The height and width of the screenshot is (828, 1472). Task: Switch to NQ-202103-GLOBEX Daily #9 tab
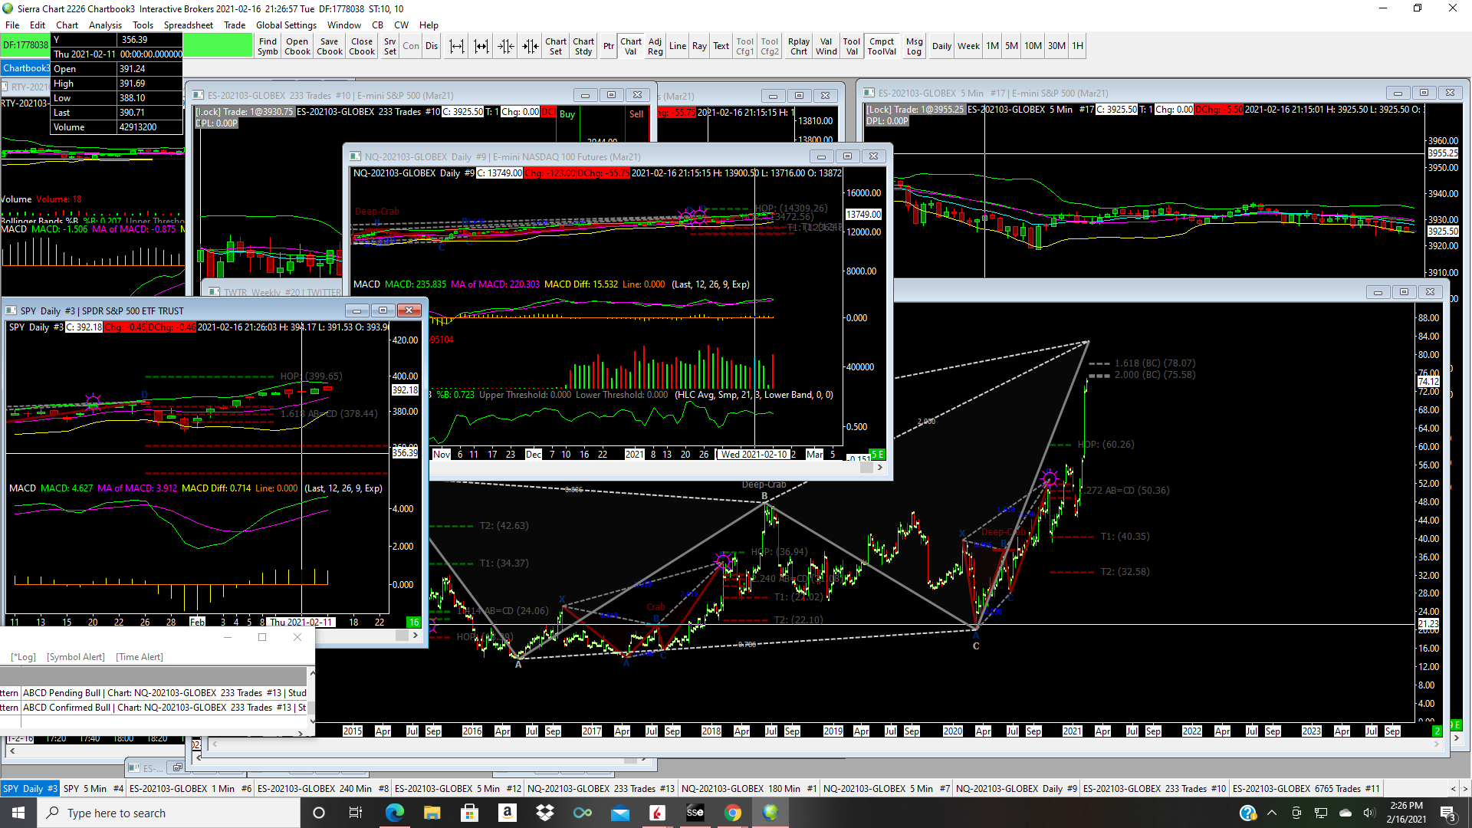click(1016, 788)
